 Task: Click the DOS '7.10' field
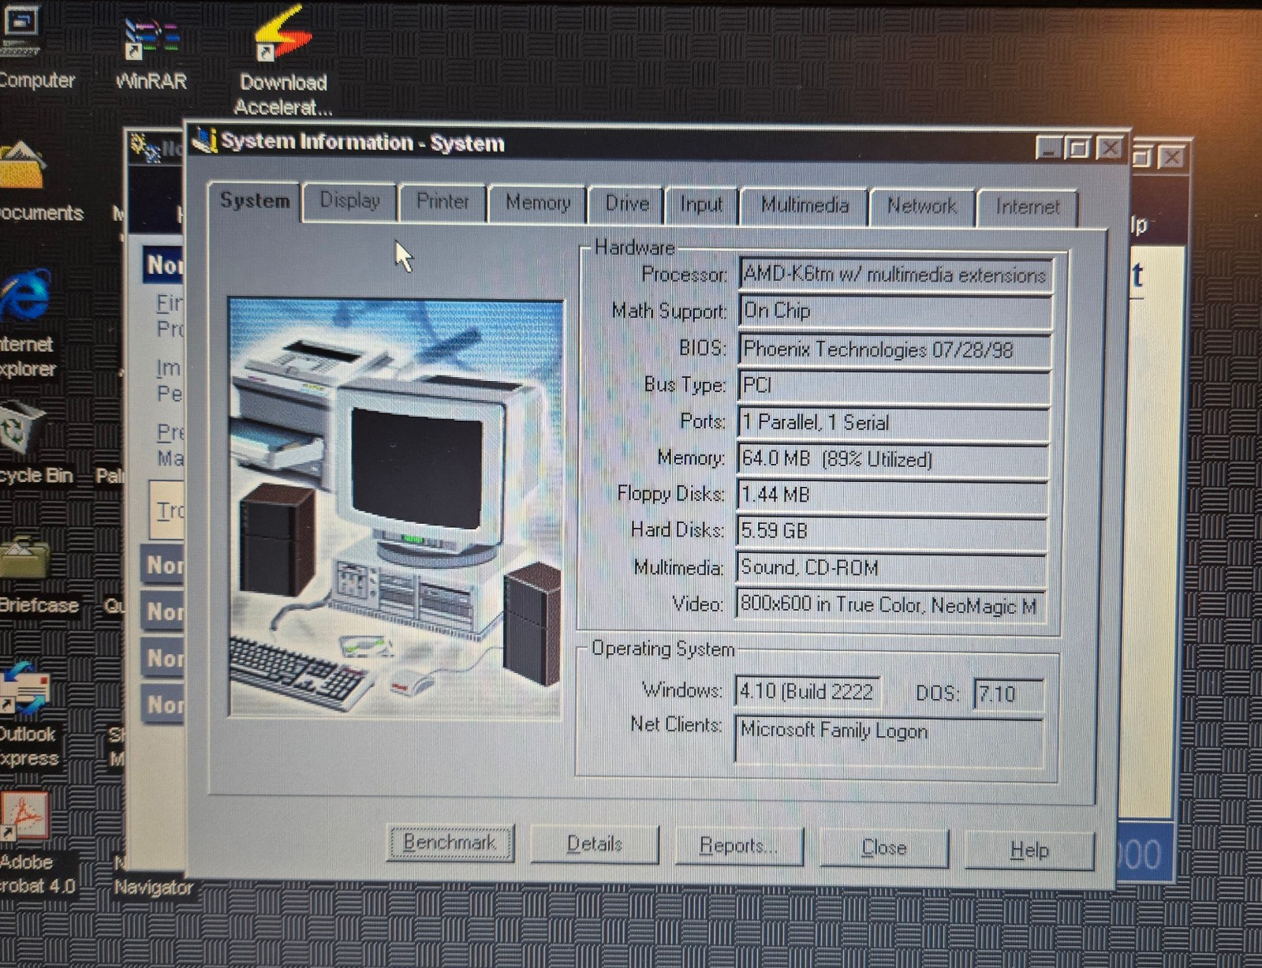click(x=1008, y=693)
